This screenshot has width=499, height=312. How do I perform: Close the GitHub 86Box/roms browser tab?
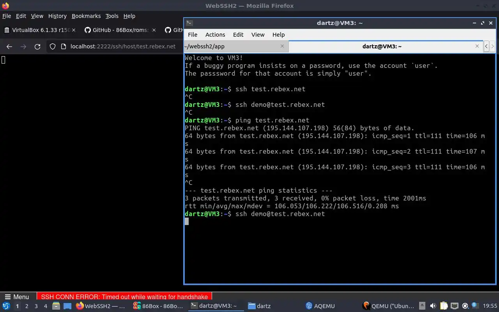(154, 30)
